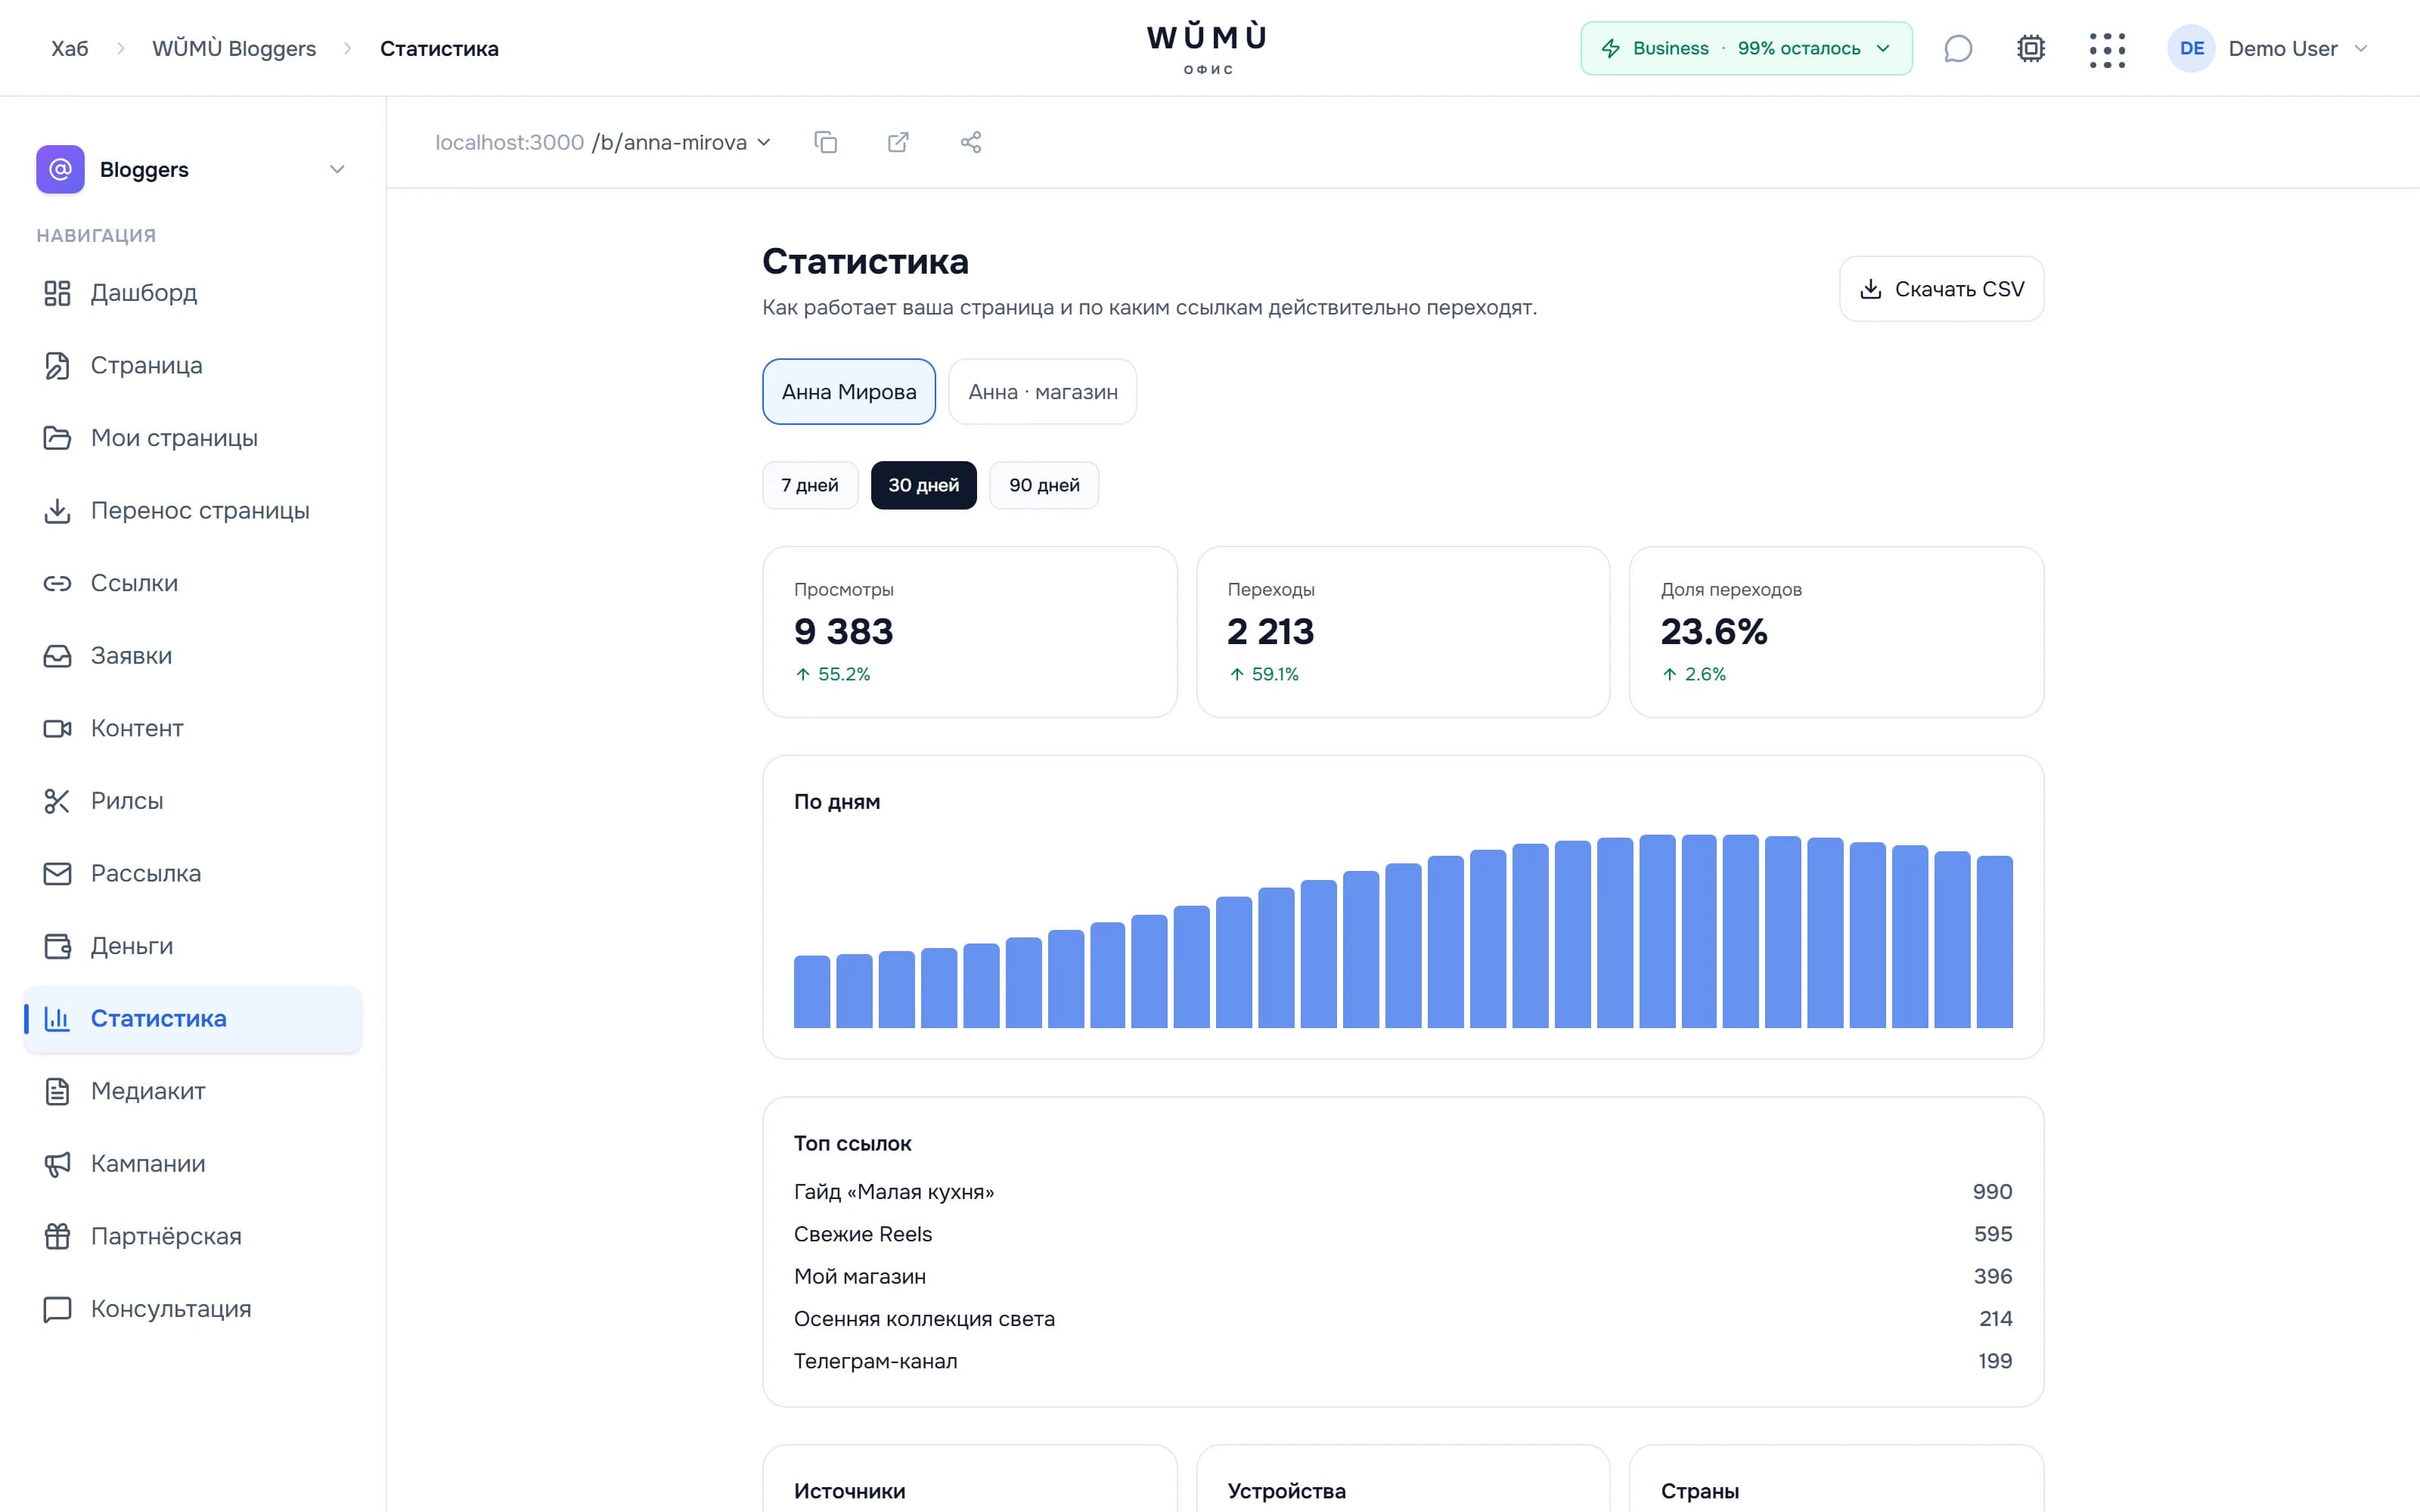Switch to the Анна · магазин page
This screenshot has width=2420, height=1512.
coord(1043,391)
